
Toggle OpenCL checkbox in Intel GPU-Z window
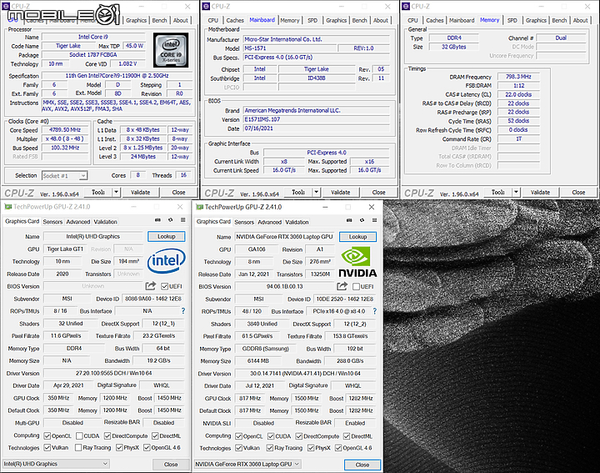click(47, 435)
